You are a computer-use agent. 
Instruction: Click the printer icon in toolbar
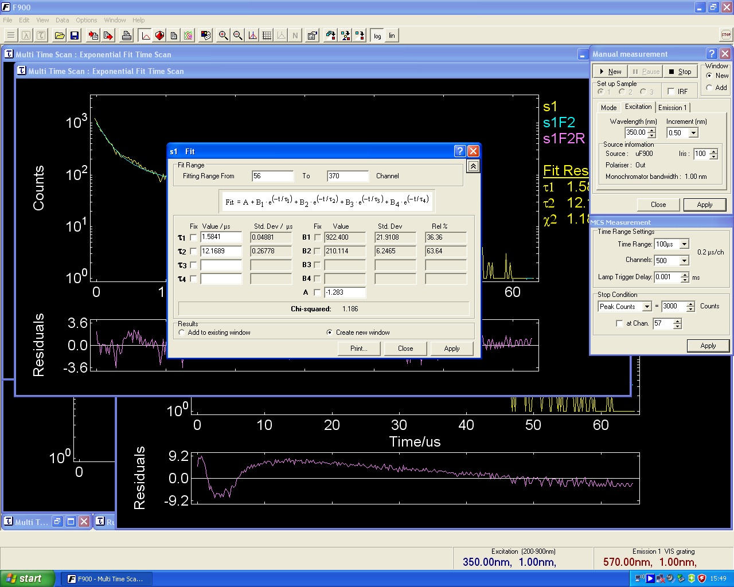[x=127, y=36]
